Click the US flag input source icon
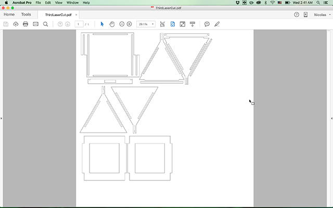333x208 pixels. click(280, 3)
